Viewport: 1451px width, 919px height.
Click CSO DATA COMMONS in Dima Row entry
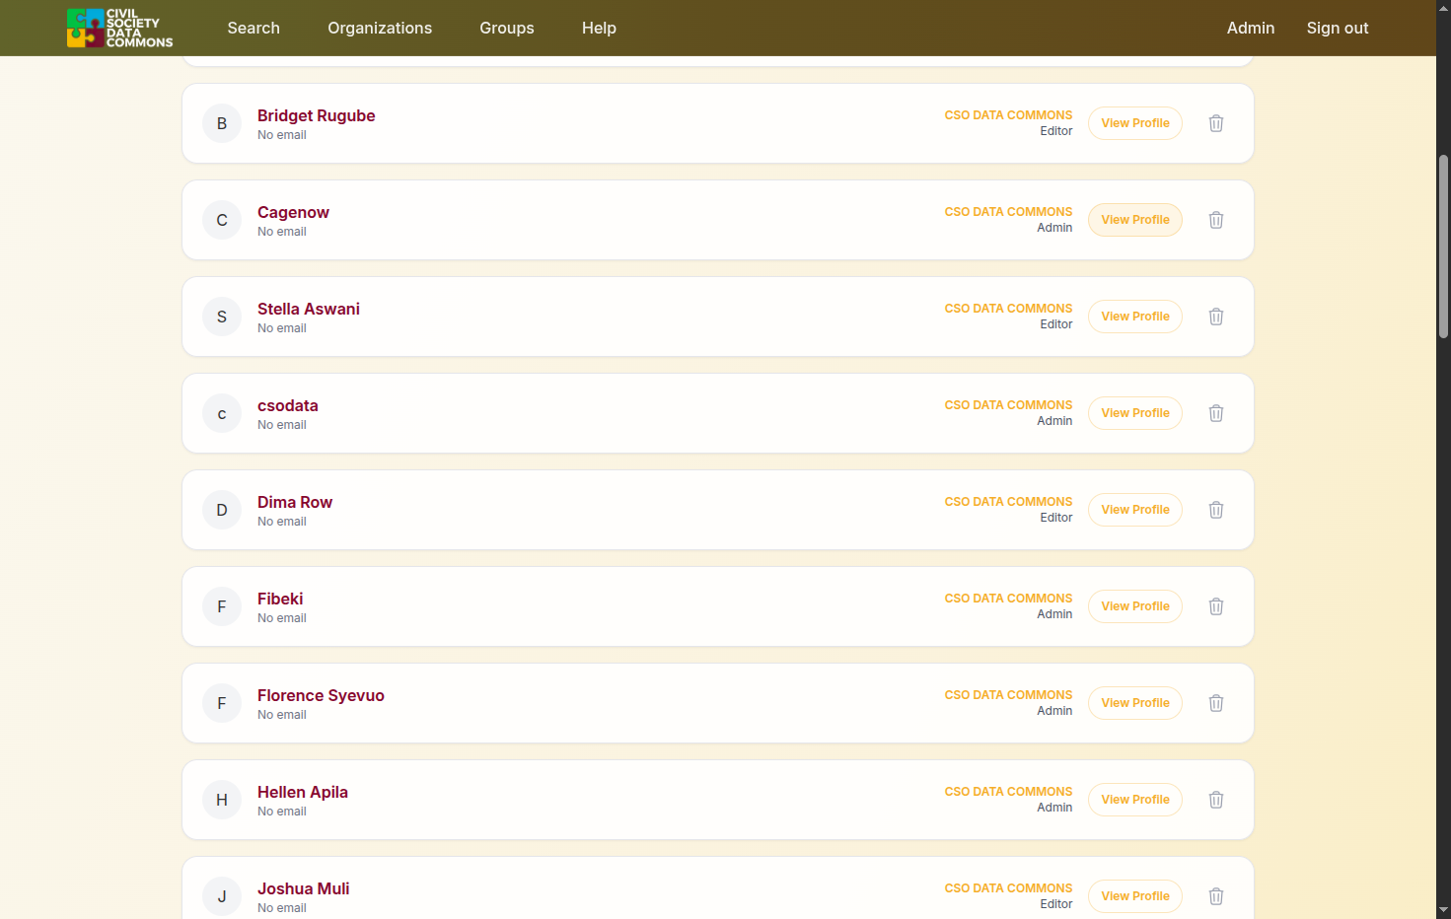1008,502
